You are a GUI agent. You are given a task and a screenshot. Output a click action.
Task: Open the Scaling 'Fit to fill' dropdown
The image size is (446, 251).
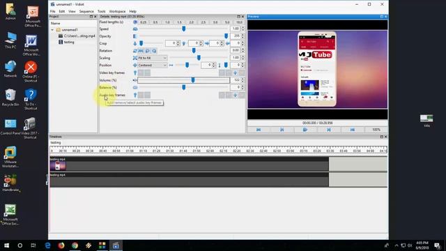(x=153, y=58)
